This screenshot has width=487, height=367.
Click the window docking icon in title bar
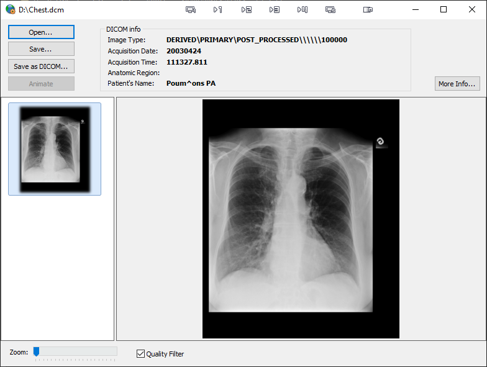coord(368,10)
